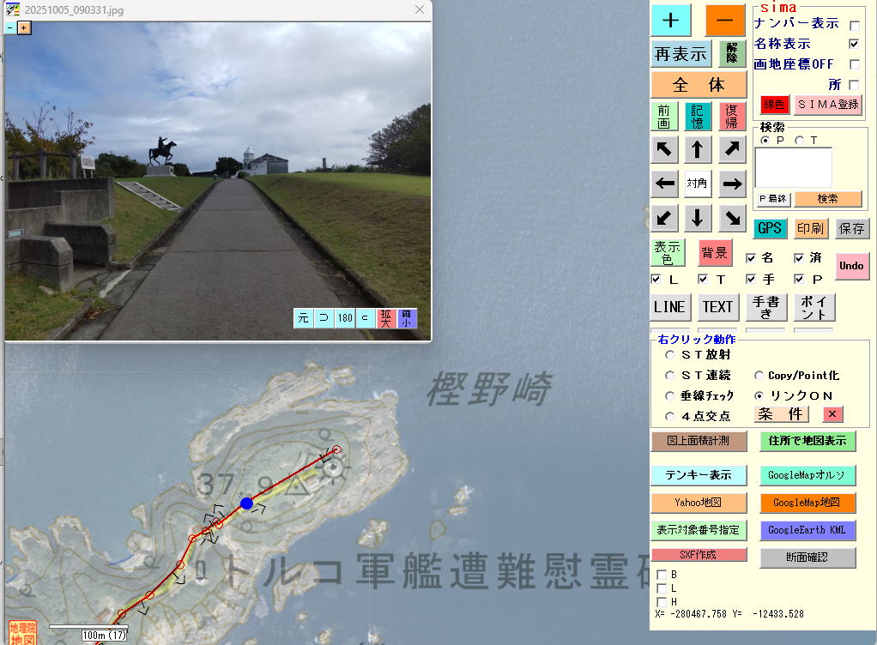Rotate the photo 180 degrees
The width and height of the screenshot is (877, 645).
point(344,318)
